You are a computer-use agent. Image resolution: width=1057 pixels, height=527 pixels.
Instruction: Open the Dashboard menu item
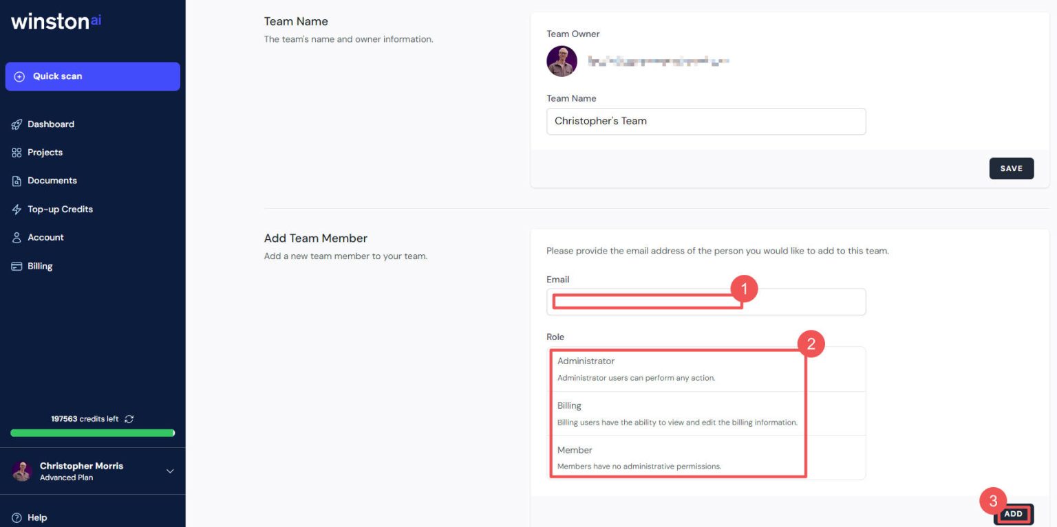click(51, 124)
